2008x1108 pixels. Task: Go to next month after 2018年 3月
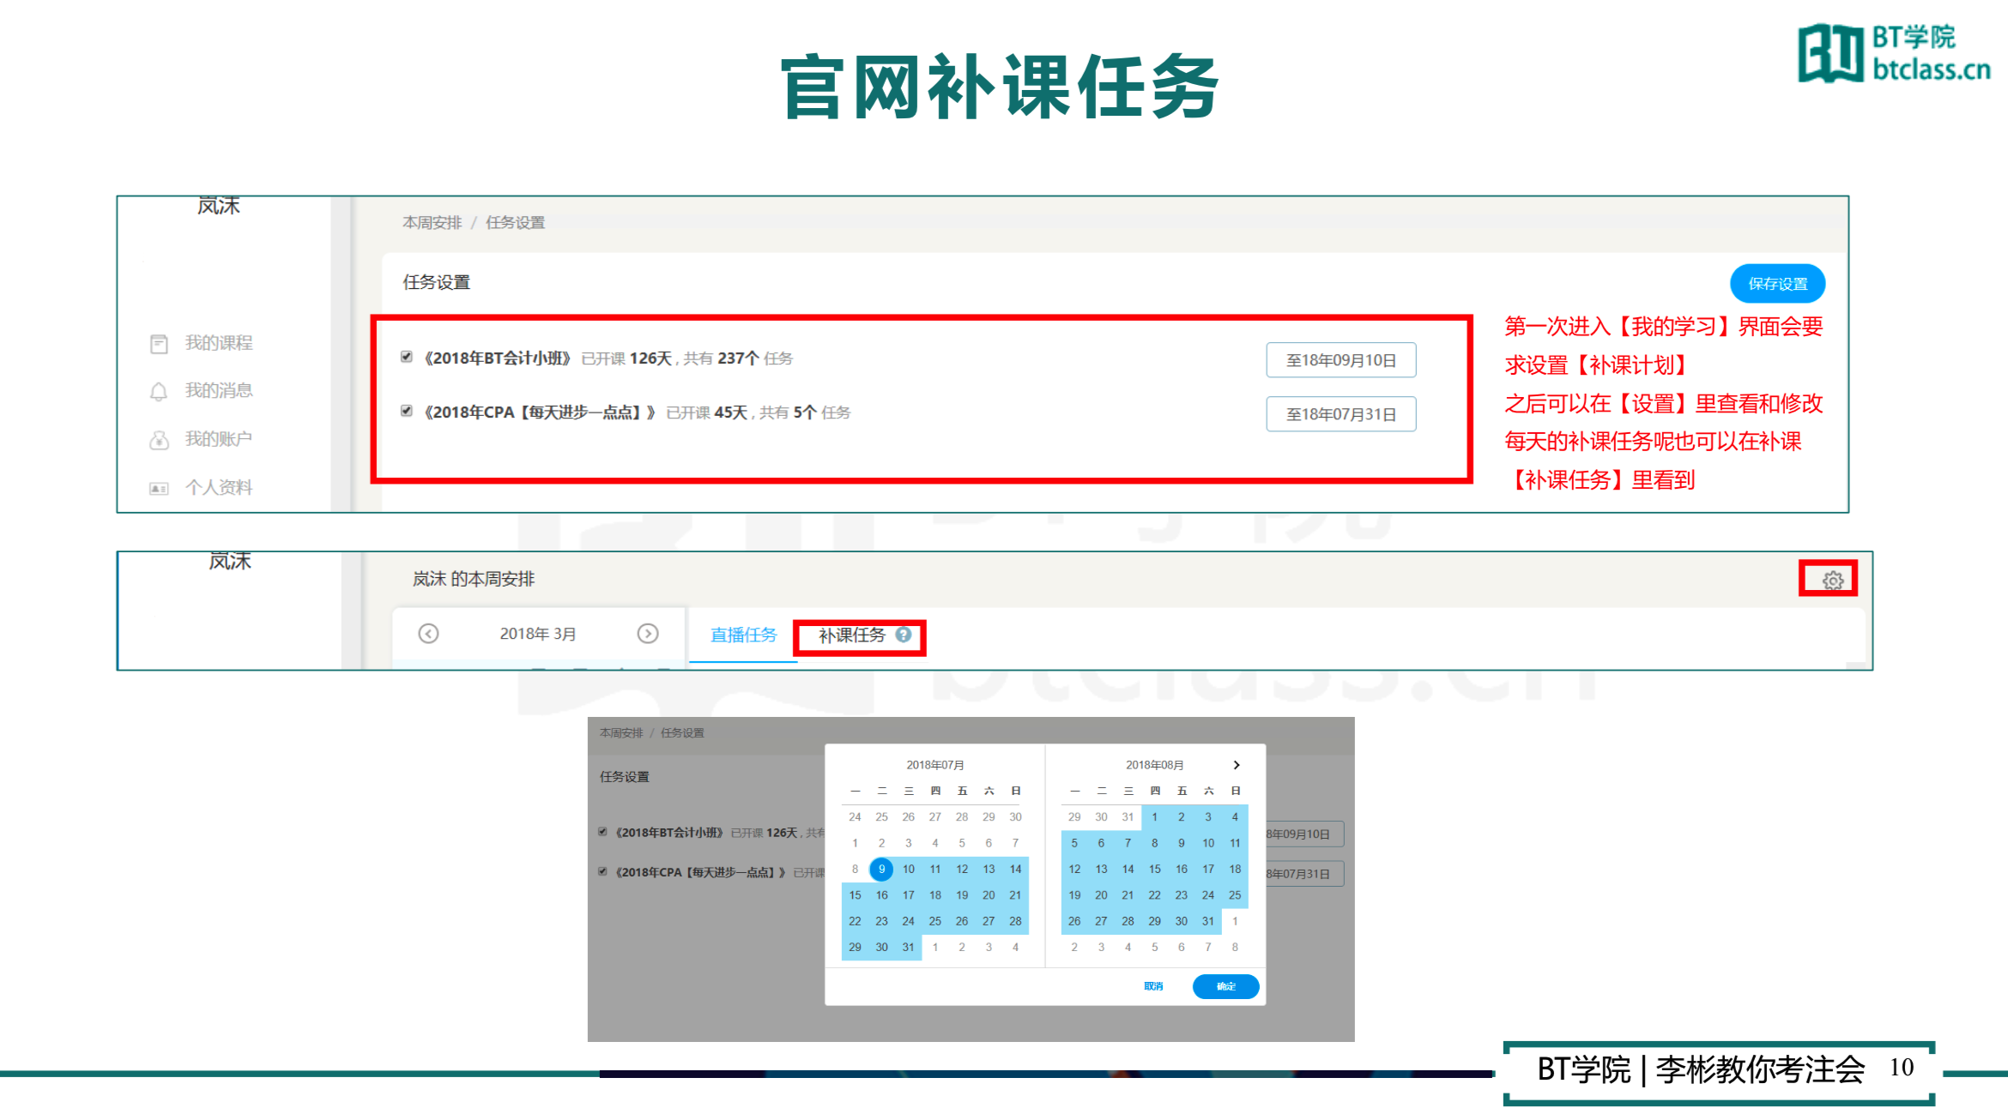pos(647,633)
